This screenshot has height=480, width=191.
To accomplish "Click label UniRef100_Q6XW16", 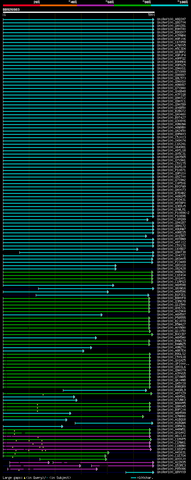I will pyautogui.click(x=171, y=288).
